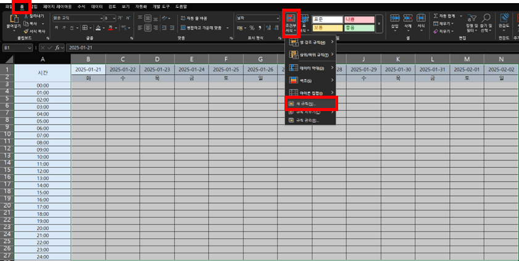The width and height of the screenshot is (519, 261).
Task: Open the number format dropdown (날짜)
Action: [x=277, y=18]
